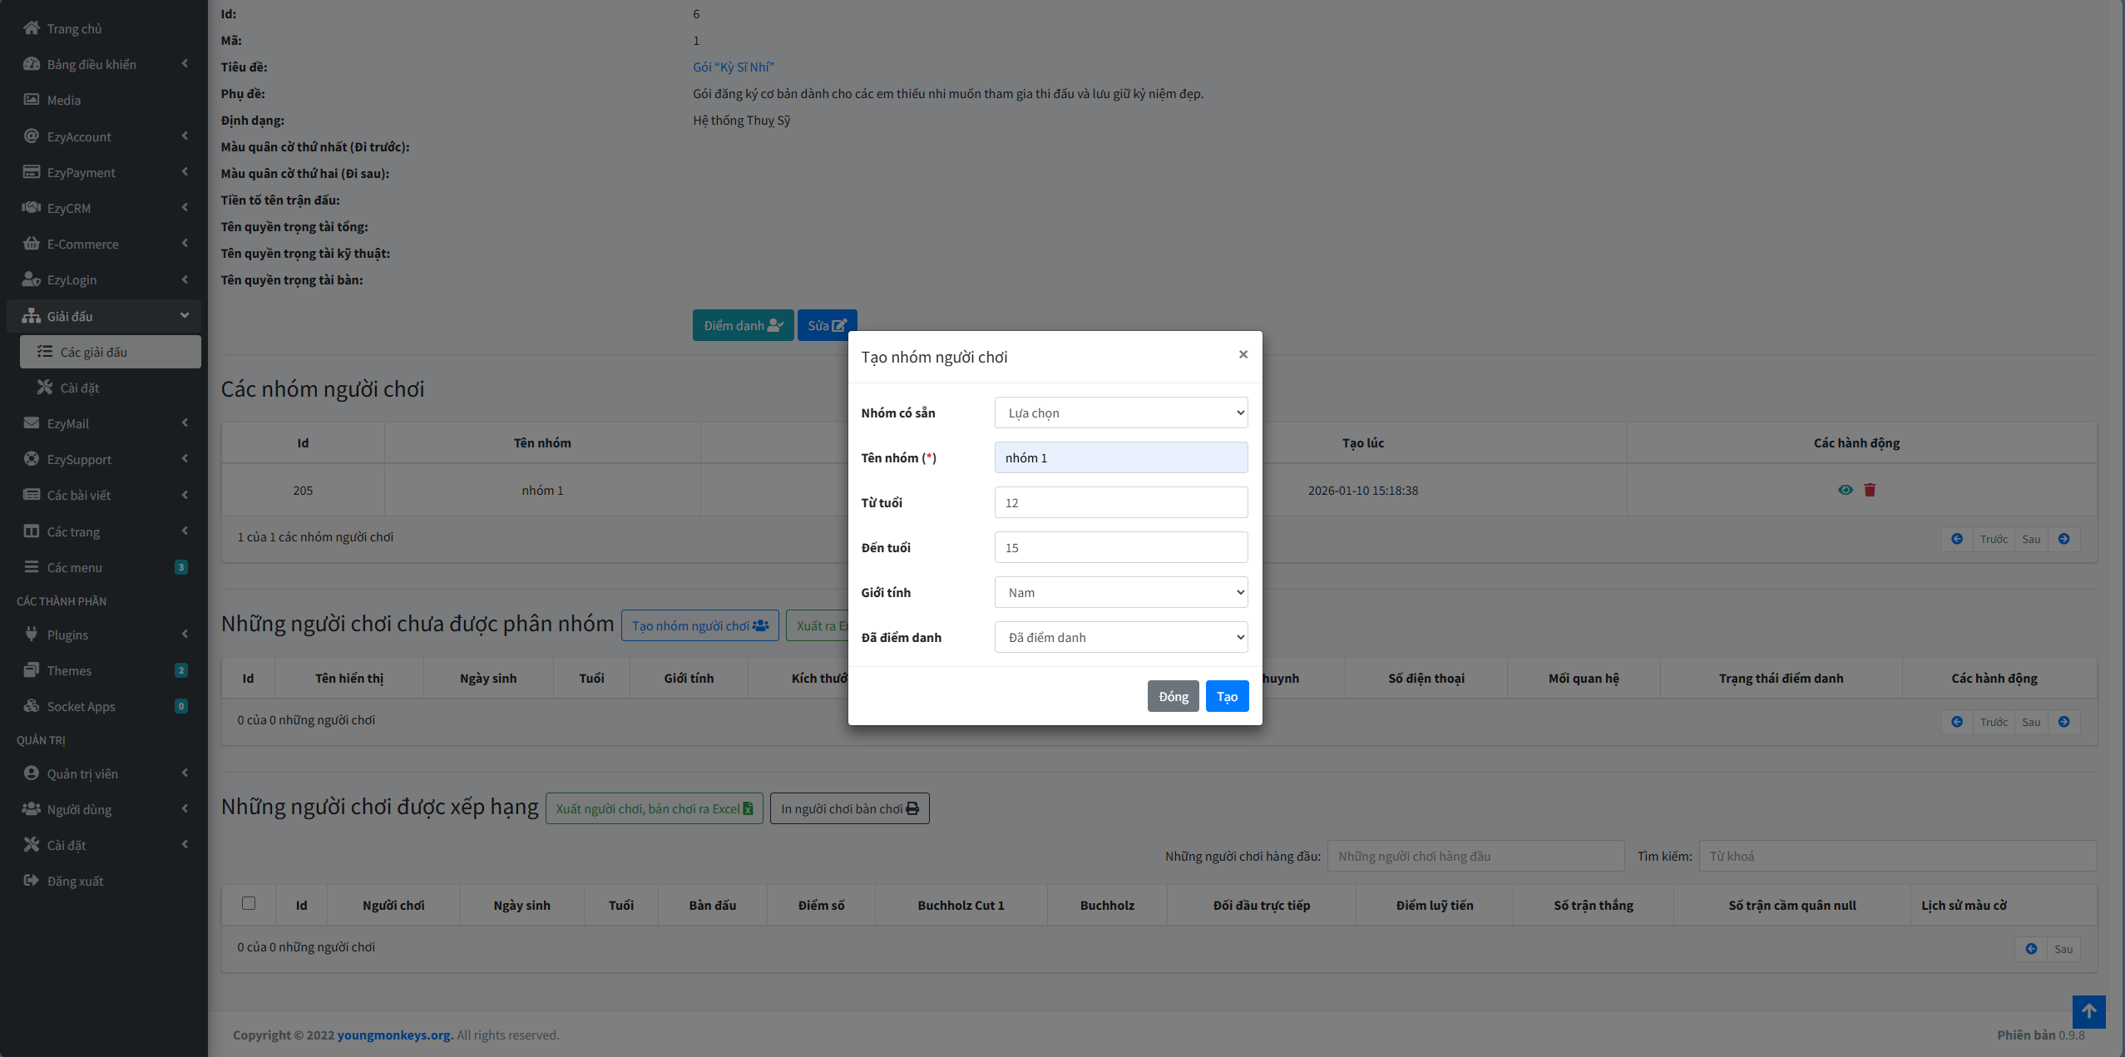Click the red trash icon for nhóm 1
This screenshot has height=1057, width=2125.
pyautogui.click(x=1870, y=490)
